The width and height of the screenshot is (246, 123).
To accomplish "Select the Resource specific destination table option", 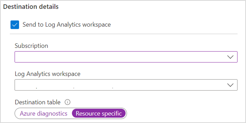I will 99,113.
